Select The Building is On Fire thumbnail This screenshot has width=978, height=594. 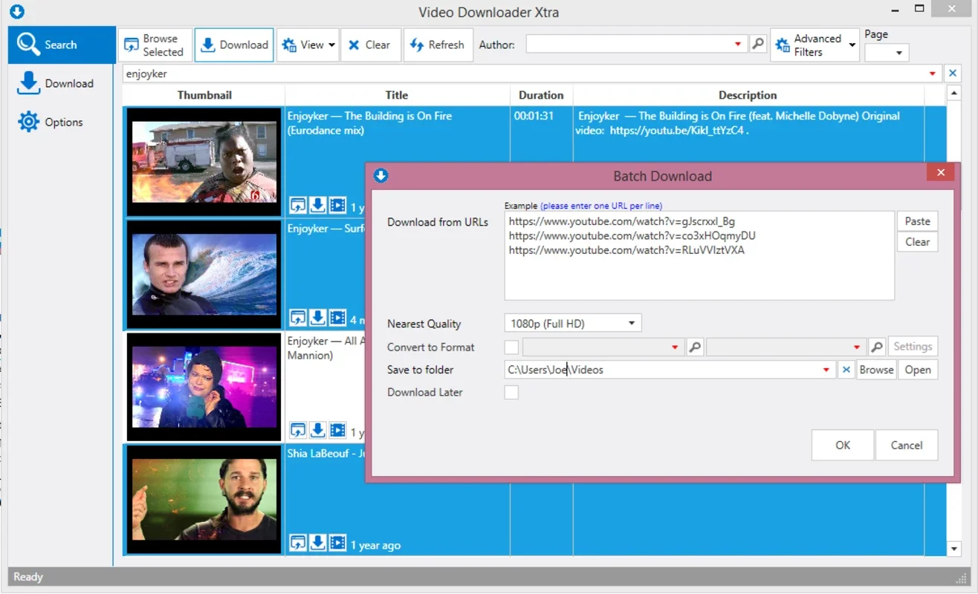click(x=204, y=161)
